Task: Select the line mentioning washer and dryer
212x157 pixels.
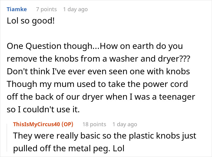Action: [x=98, y=59]
